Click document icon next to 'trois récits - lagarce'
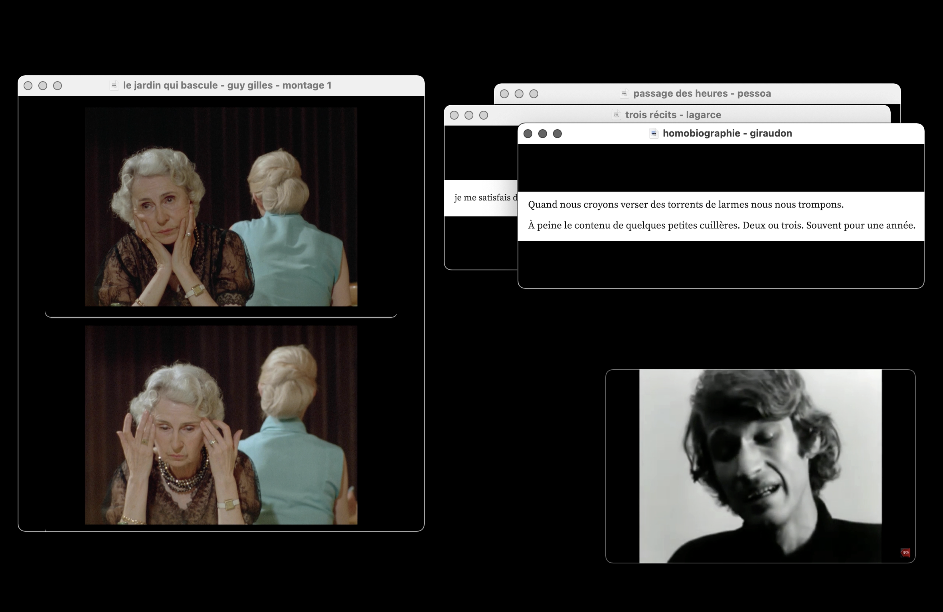The height and width of the screenshot is (612, 943). click(616, 115)
